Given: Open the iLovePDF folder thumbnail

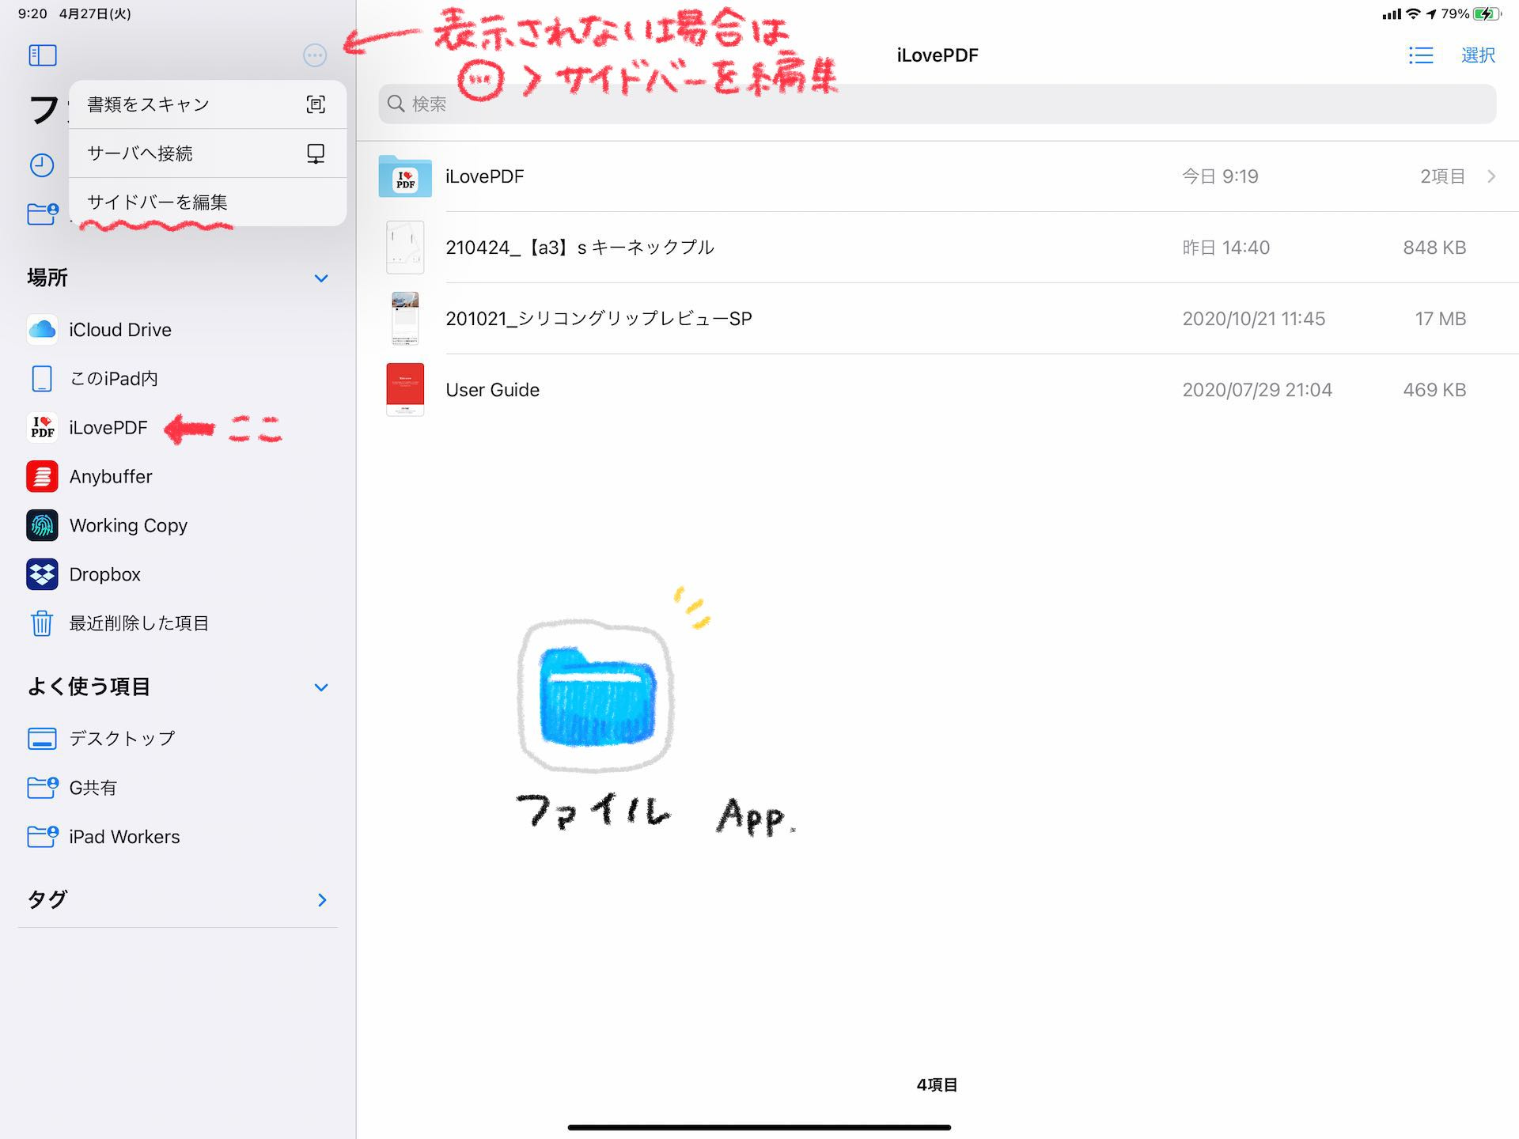Looking at the screenshot, I should [405, 176].
